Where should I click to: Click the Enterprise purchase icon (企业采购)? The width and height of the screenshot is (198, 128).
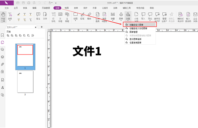coord(195,17)
